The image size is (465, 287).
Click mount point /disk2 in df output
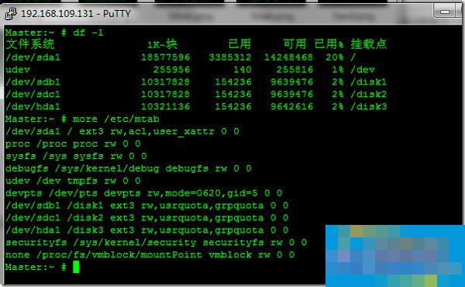pyautogui.click(x=369, y=95)
